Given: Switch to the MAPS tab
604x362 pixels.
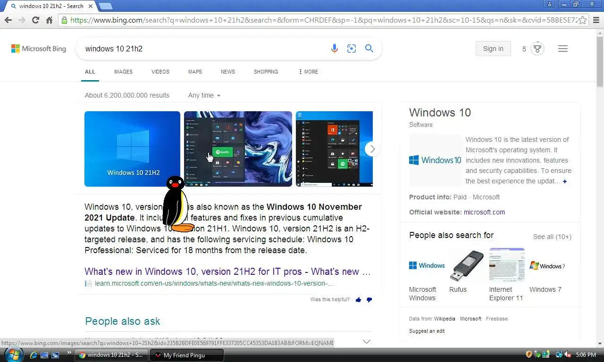Looking at the screenshot, I should [195, 72].
